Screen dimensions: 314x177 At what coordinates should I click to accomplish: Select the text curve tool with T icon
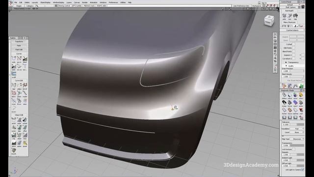(25, 66)
